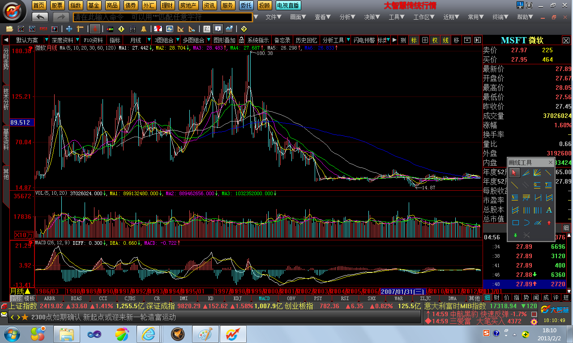Viewport: 573px width, 343px height.
Task: Click the 历史回忆 button
Action: pyautogui.click(x=306, y=40)
